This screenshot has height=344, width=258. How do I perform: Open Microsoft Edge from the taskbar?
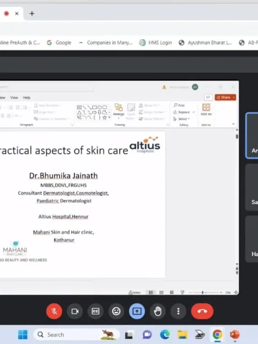[165, 335]
